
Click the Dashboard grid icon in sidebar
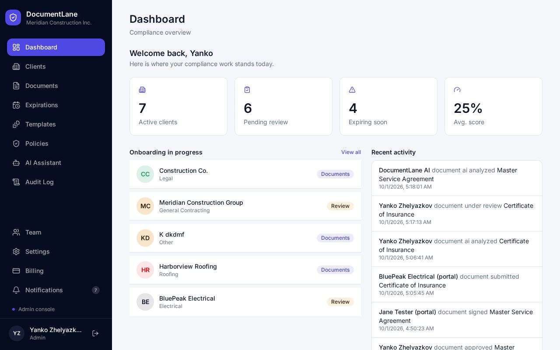coord(16,47)
